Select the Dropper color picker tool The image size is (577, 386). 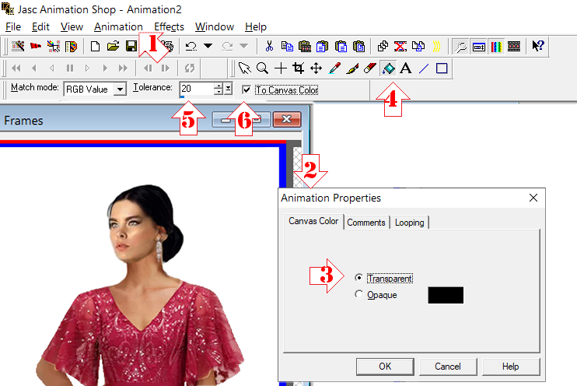[x=334, y=68]
